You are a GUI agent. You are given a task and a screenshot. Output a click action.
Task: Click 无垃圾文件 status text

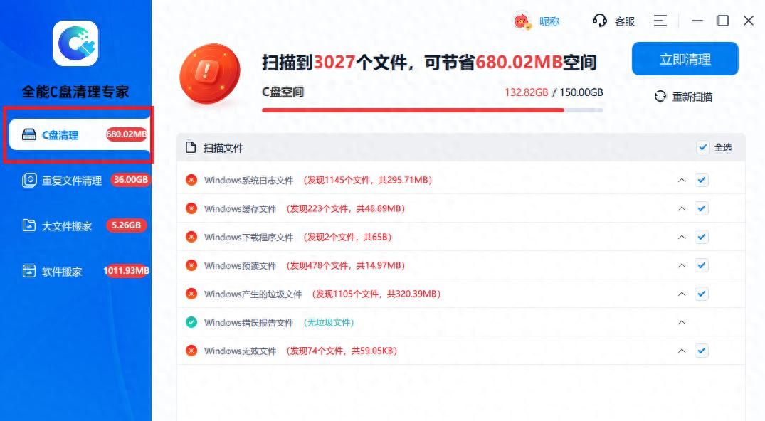click(329, 322)
